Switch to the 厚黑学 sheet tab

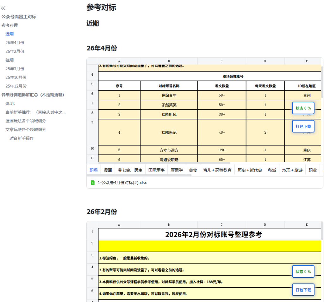pyautogui.click(x=177, y=170)
